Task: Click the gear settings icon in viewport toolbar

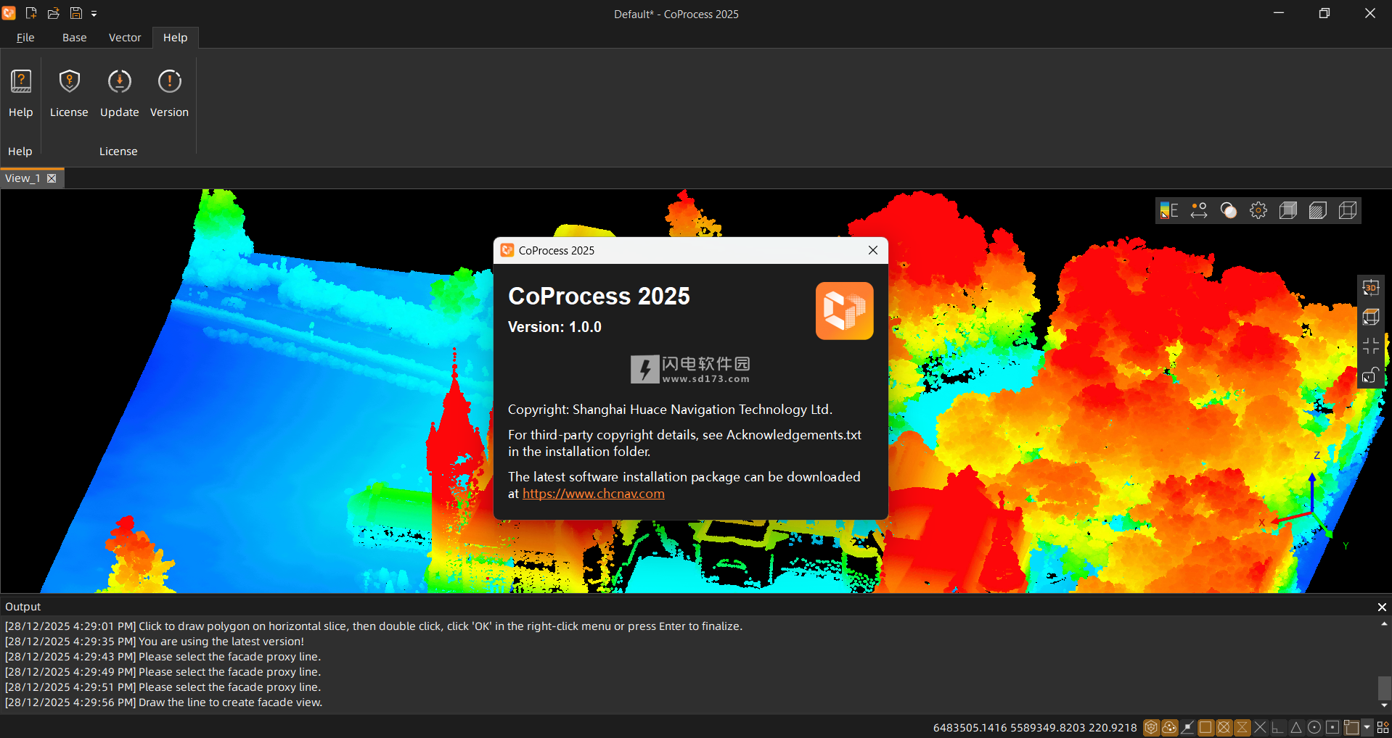Action: 1258,211
